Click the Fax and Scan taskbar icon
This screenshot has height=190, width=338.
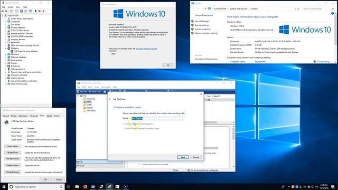(109, 187)
